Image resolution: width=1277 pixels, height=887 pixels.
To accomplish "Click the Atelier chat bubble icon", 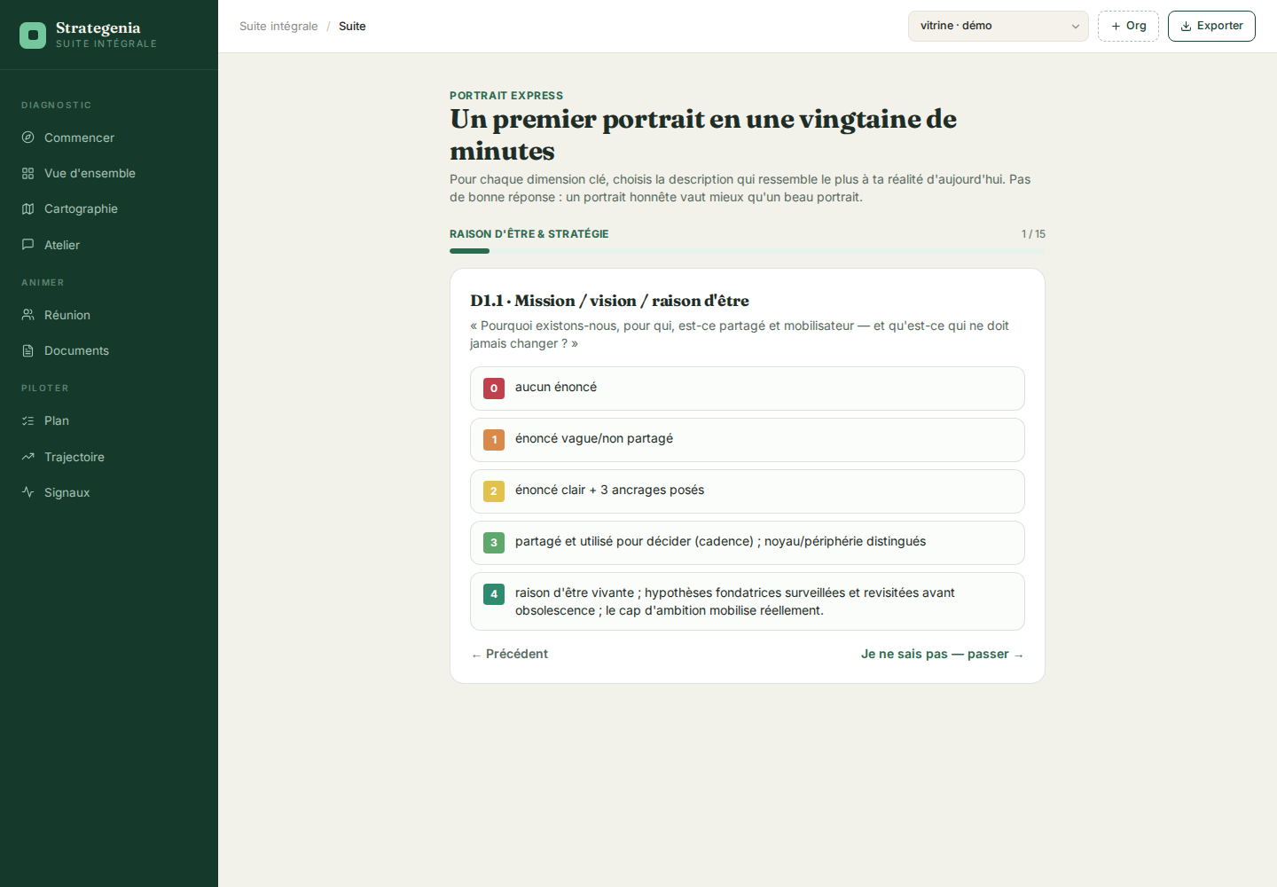I will 27,245.
